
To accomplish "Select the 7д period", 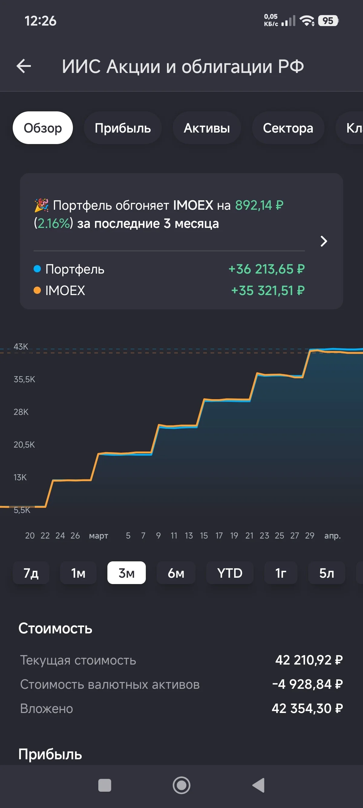I will point(31,573).
